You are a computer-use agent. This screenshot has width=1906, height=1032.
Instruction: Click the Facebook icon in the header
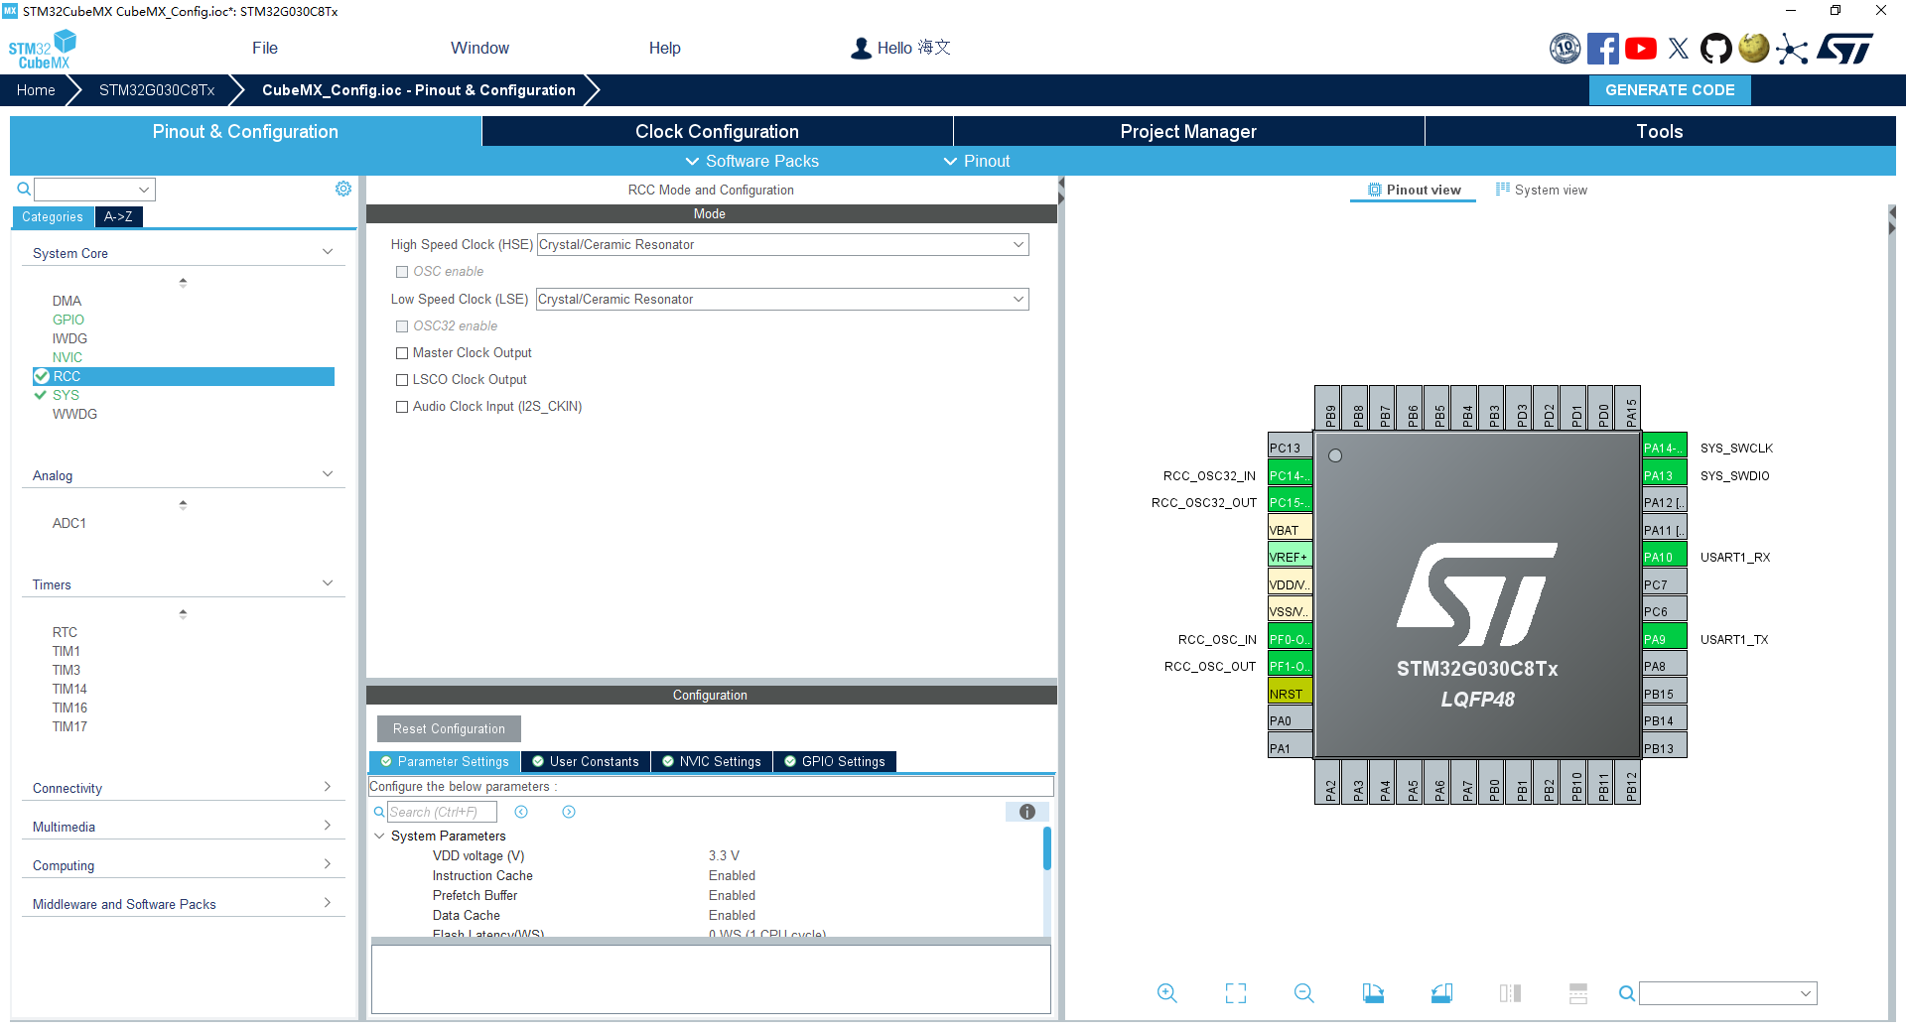click(x=1602, y=49)
